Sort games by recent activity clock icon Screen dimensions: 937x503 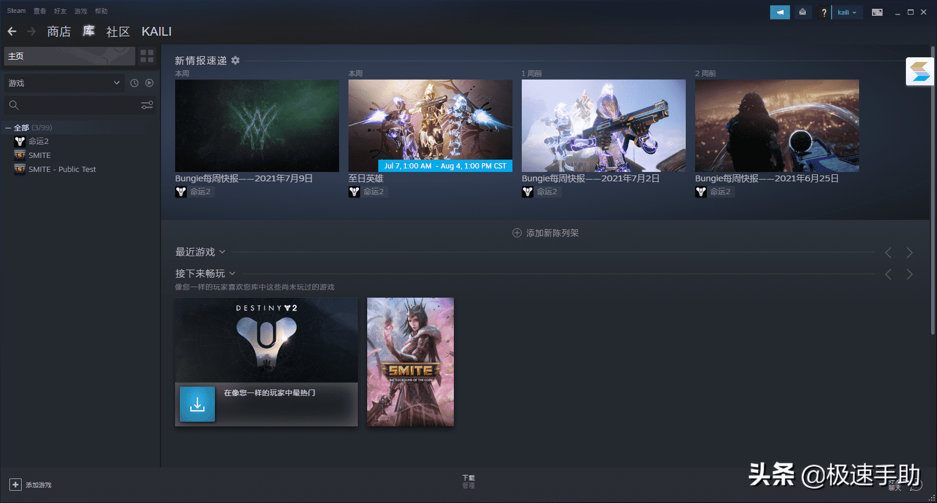pyautogui.click(x=134, y=83)
